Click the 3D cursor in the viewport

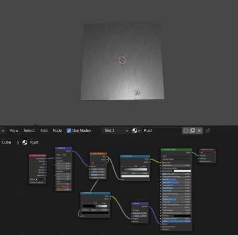tap(122, 60)
